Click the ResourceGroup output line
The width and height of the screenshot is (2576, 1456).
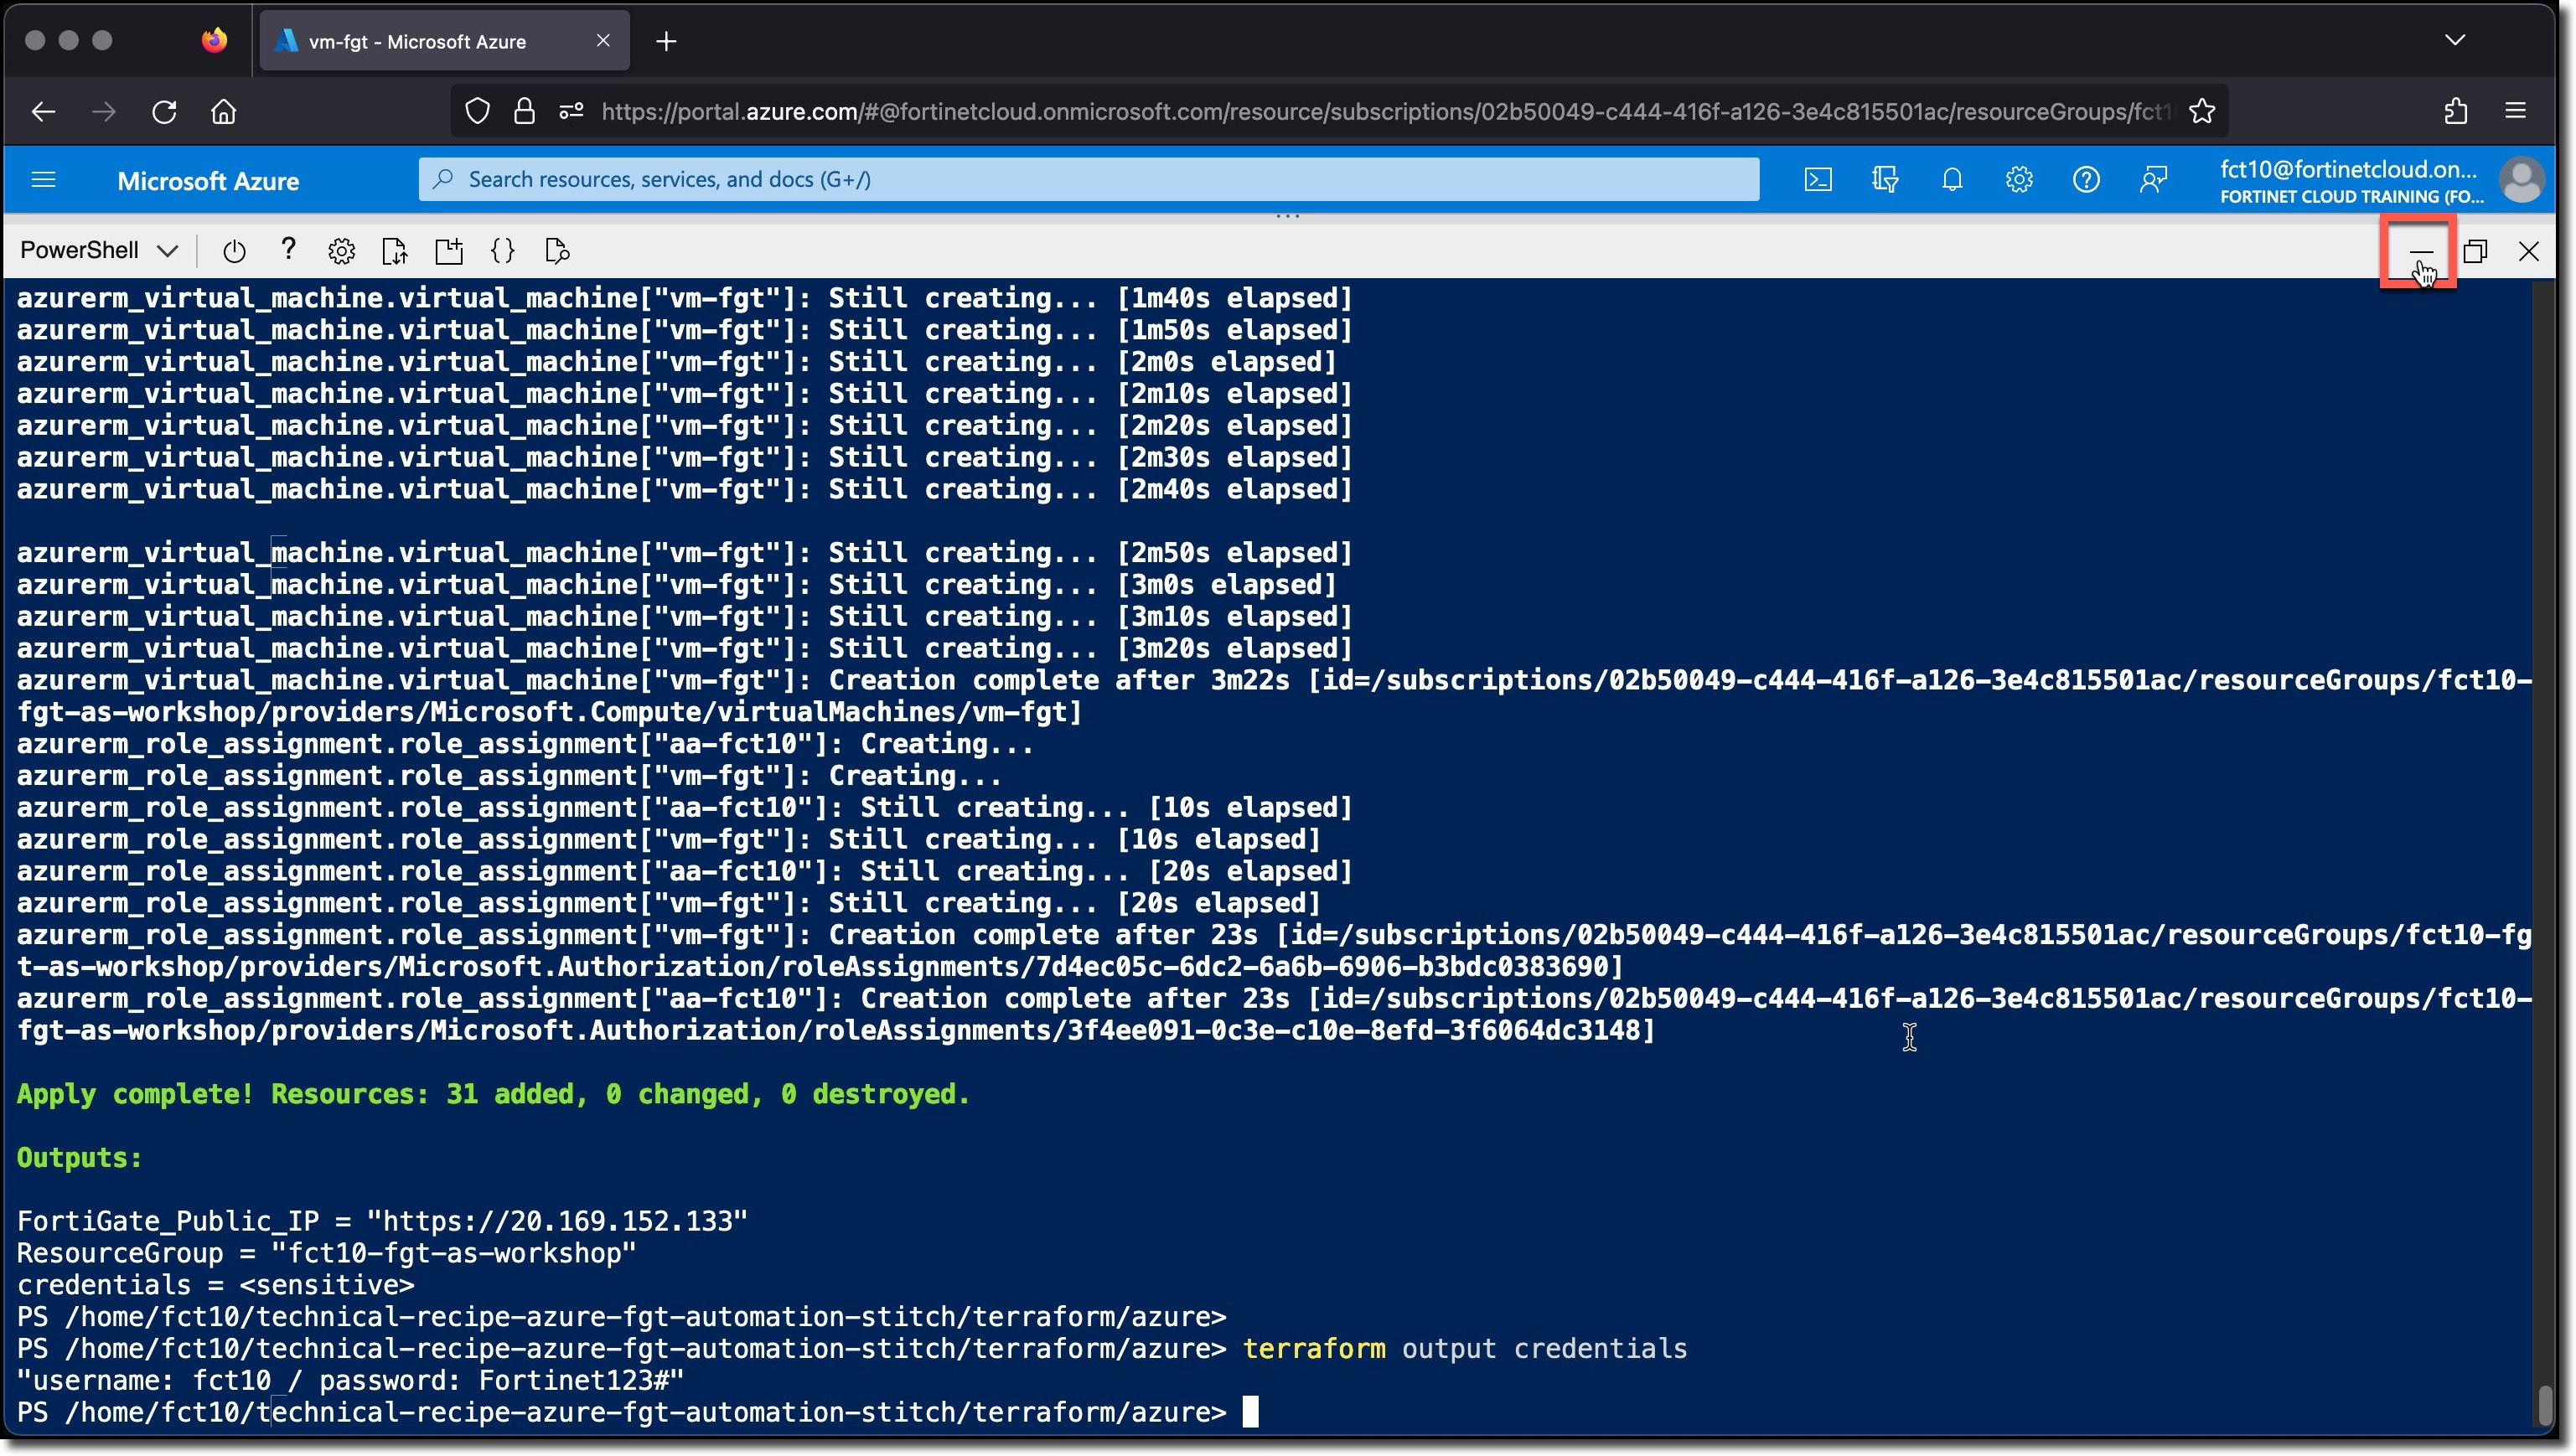326,1253
